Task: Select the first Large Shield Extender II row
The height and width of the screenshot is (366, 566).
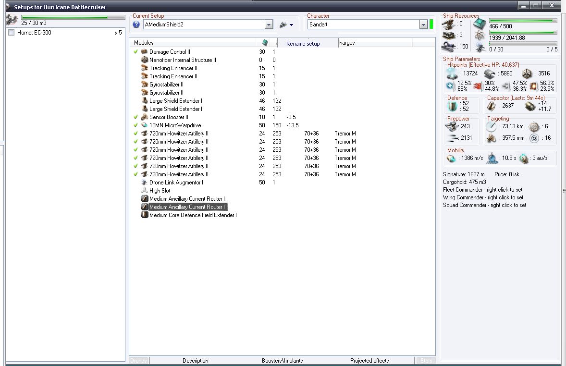Action: pos(176,101)
